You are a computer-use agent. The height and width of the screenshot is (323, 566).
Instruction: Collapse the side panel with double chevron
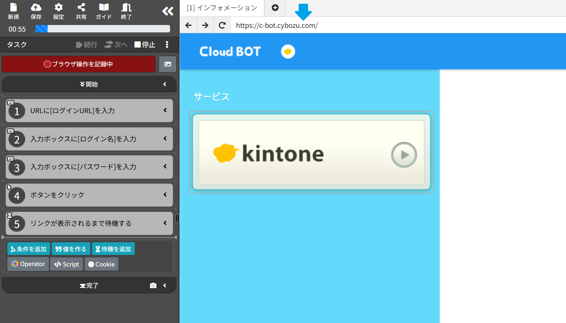pyautogui.click(x=168, y=11)
